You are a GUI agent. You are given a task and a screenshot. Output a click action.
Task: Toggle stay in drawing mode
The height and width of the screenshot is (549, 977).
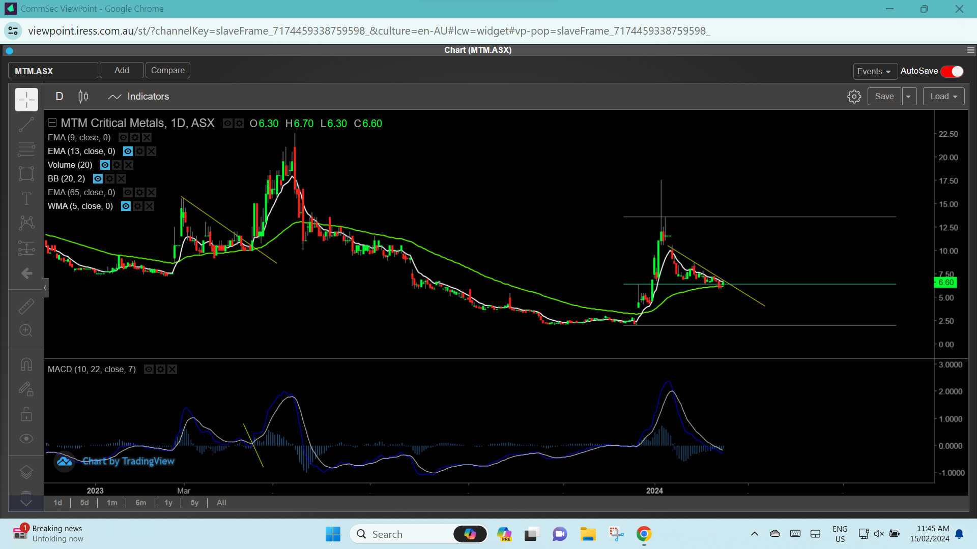[x=26, y=389]
